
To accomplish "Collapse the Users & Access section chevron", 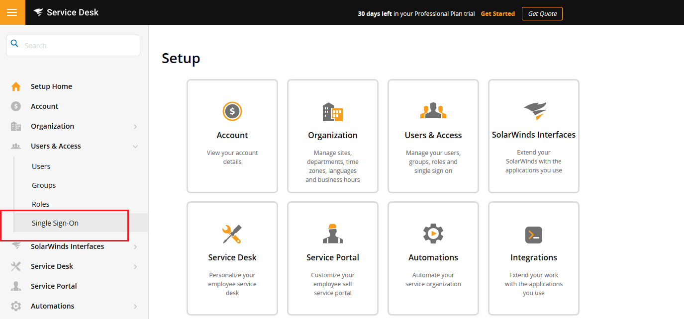I will 135,147.
